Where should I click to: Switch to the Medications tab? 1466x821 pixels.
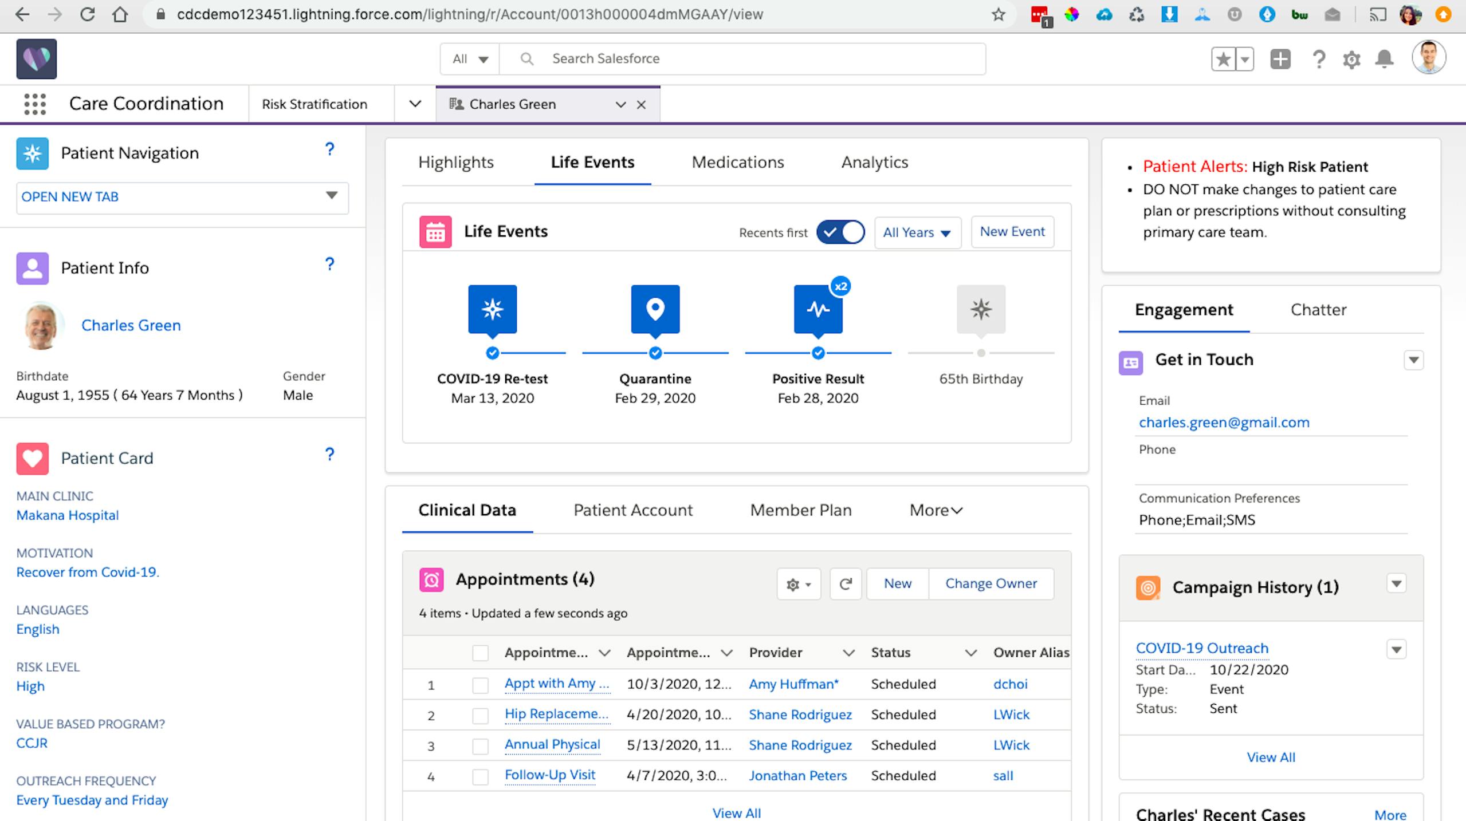click(x=738, y=163)
